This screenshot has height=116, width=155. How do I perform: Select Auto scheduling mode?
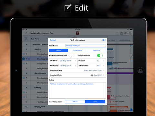[x=95, y=102]
